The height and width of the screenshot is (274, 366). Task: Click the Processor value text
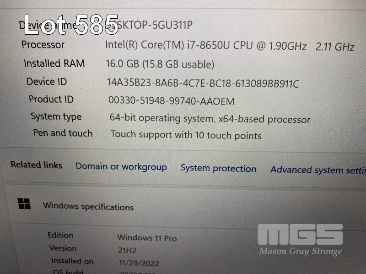(x=230, y=46)
